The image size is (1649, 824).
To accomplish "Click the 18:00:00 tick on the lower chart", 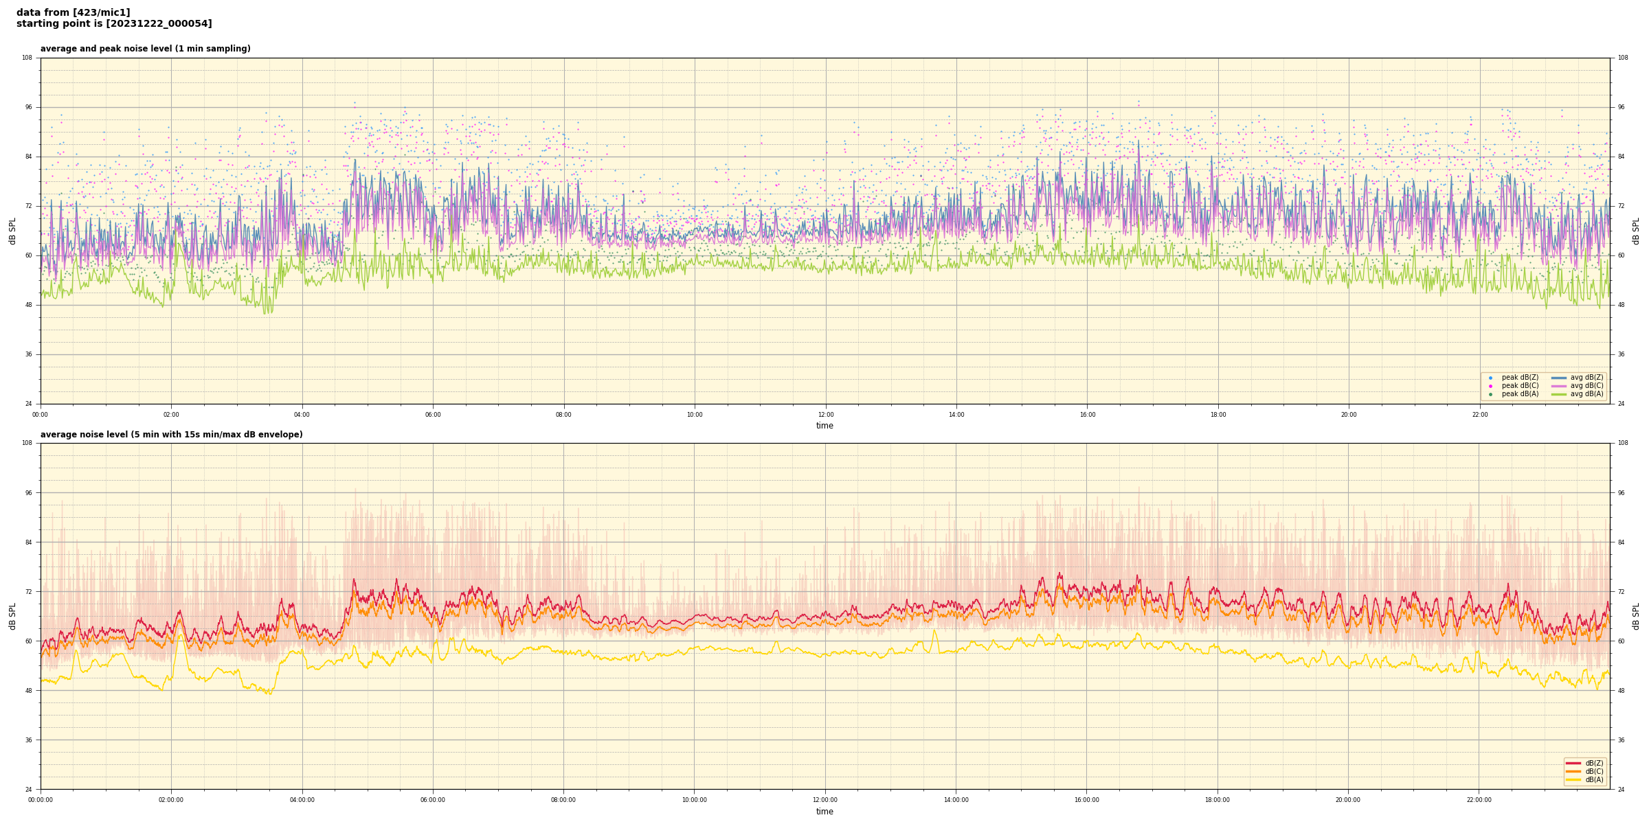I will (1218, 800).
